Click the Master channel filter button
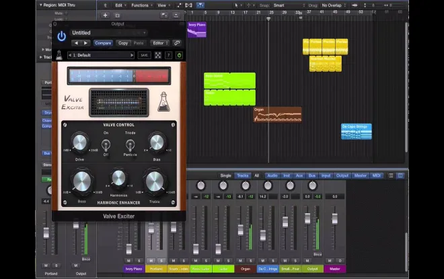 coord(361,175)
